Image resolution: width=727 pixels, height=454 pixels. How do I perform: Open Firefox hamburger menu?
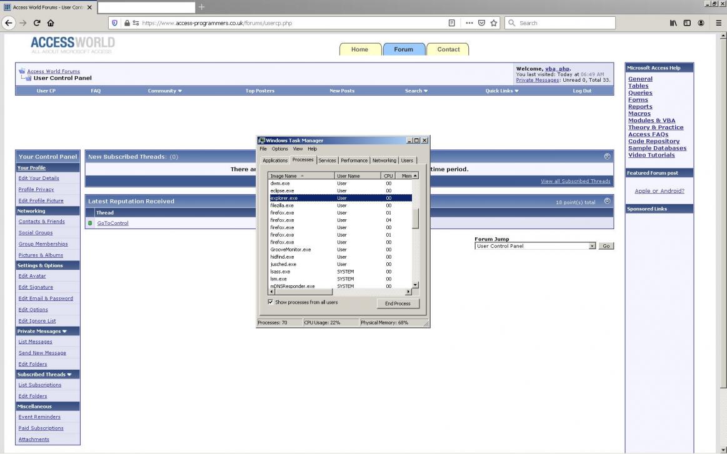pos(719,22)
